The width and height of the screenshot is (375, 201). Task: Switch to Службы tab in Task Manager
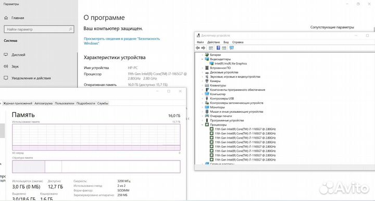tap(103, 103)
